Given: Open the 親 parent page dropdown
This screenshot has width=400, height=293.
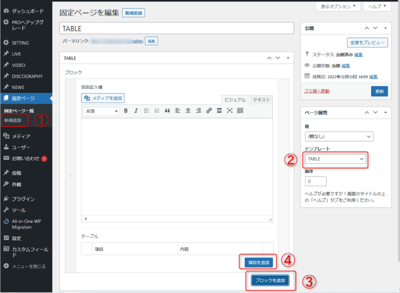Looking at the screenshot, I should point(339,136).
